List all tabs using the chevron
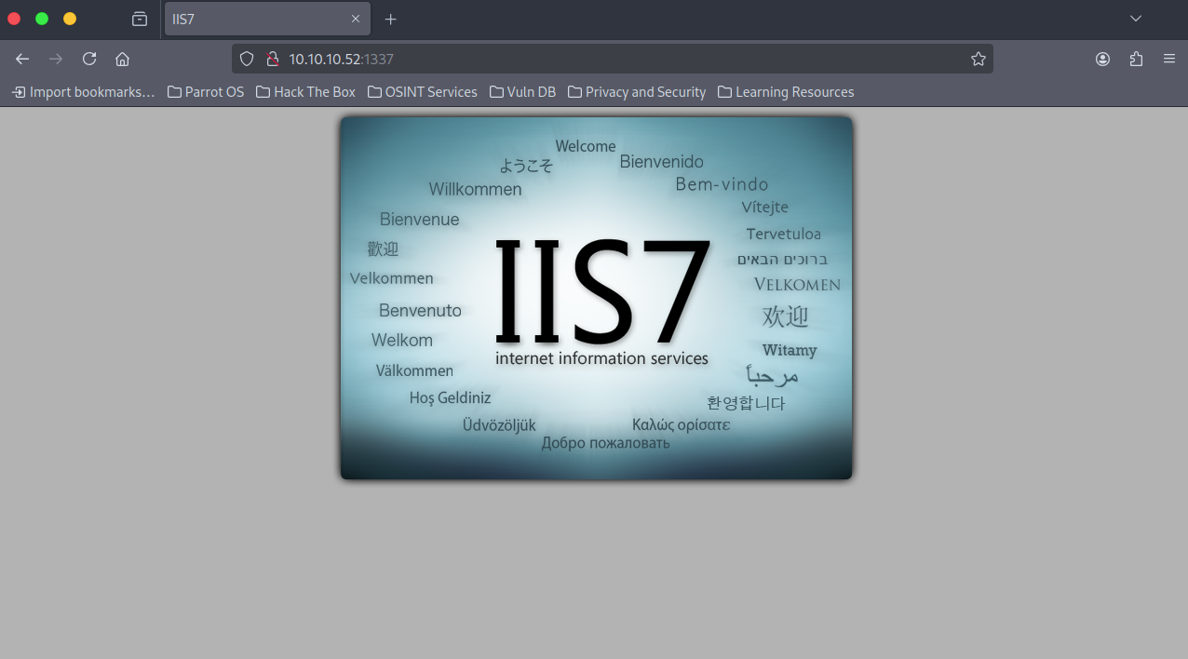The height and width of the screenshot is (659, 1188). tap(1136, 19)
